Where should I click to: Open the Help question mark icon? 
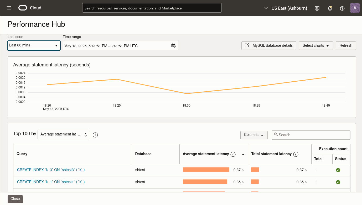click(x=342, y=8)
